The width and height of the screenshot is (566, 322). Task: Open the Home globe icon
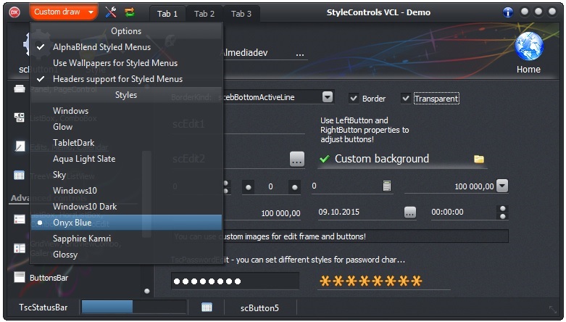click(x=528, y=46)
